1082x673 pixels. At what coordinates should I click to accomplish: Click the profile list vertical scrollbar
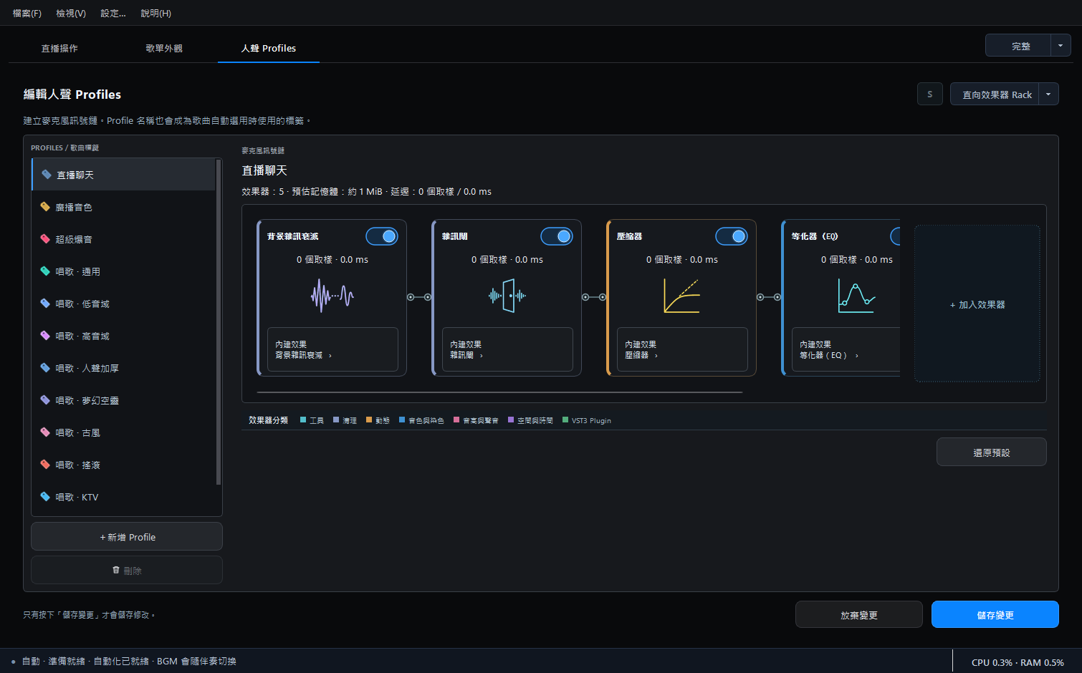[x=218, y=322]
